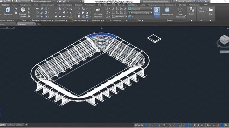Toggle ortho mode in status bar

click(160, 125)
